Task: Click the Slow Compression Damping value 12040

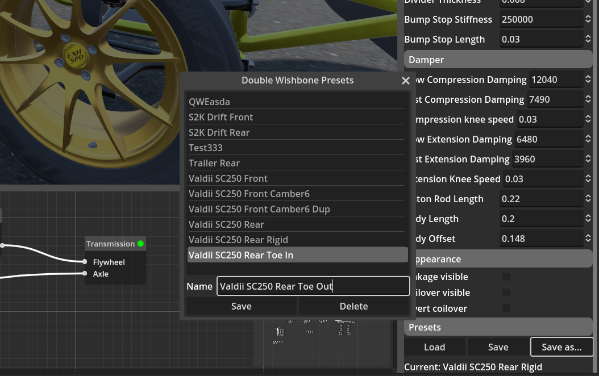Action: coord(556,80)
